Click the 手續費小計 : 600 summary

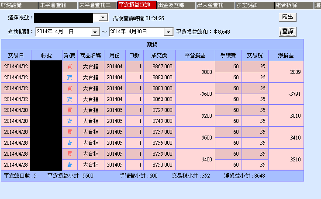click(x=138, y=176)
